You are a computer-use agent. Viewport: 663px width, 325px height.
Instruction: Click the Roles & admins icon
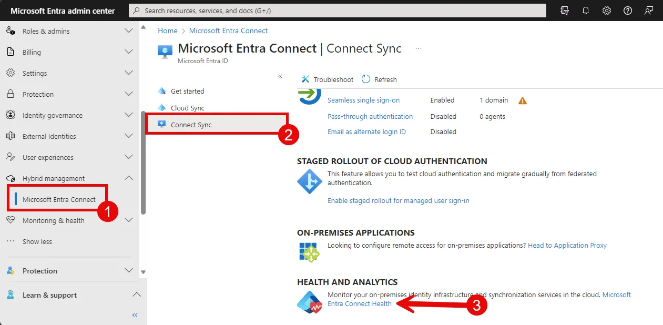click(11, 31)
